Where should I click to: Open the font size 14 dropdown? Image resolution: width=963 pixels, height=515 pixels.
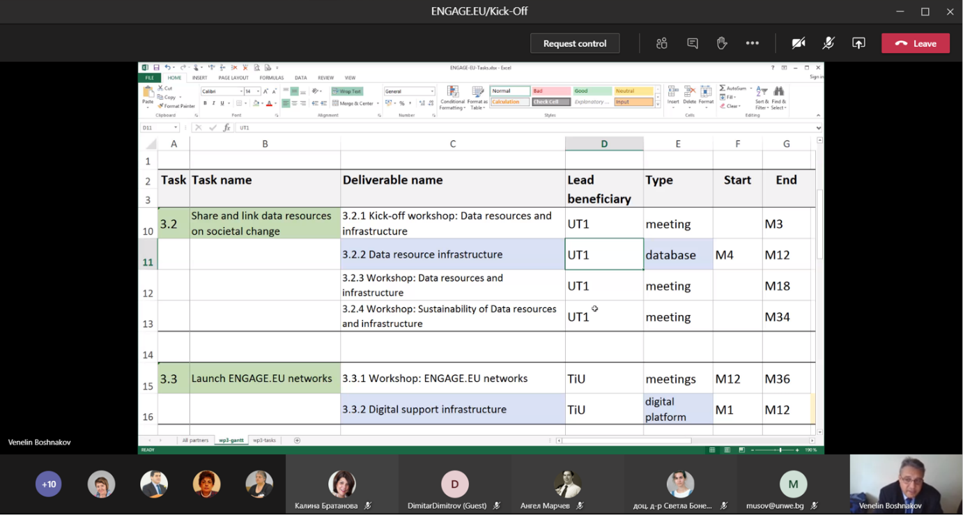coord(258,91)
